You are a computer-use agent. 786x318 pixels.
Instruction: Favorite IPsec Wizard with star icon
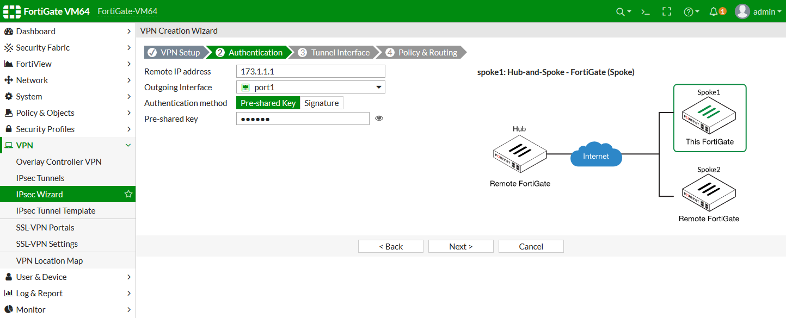pyautogui.click(x=128, y=194)
